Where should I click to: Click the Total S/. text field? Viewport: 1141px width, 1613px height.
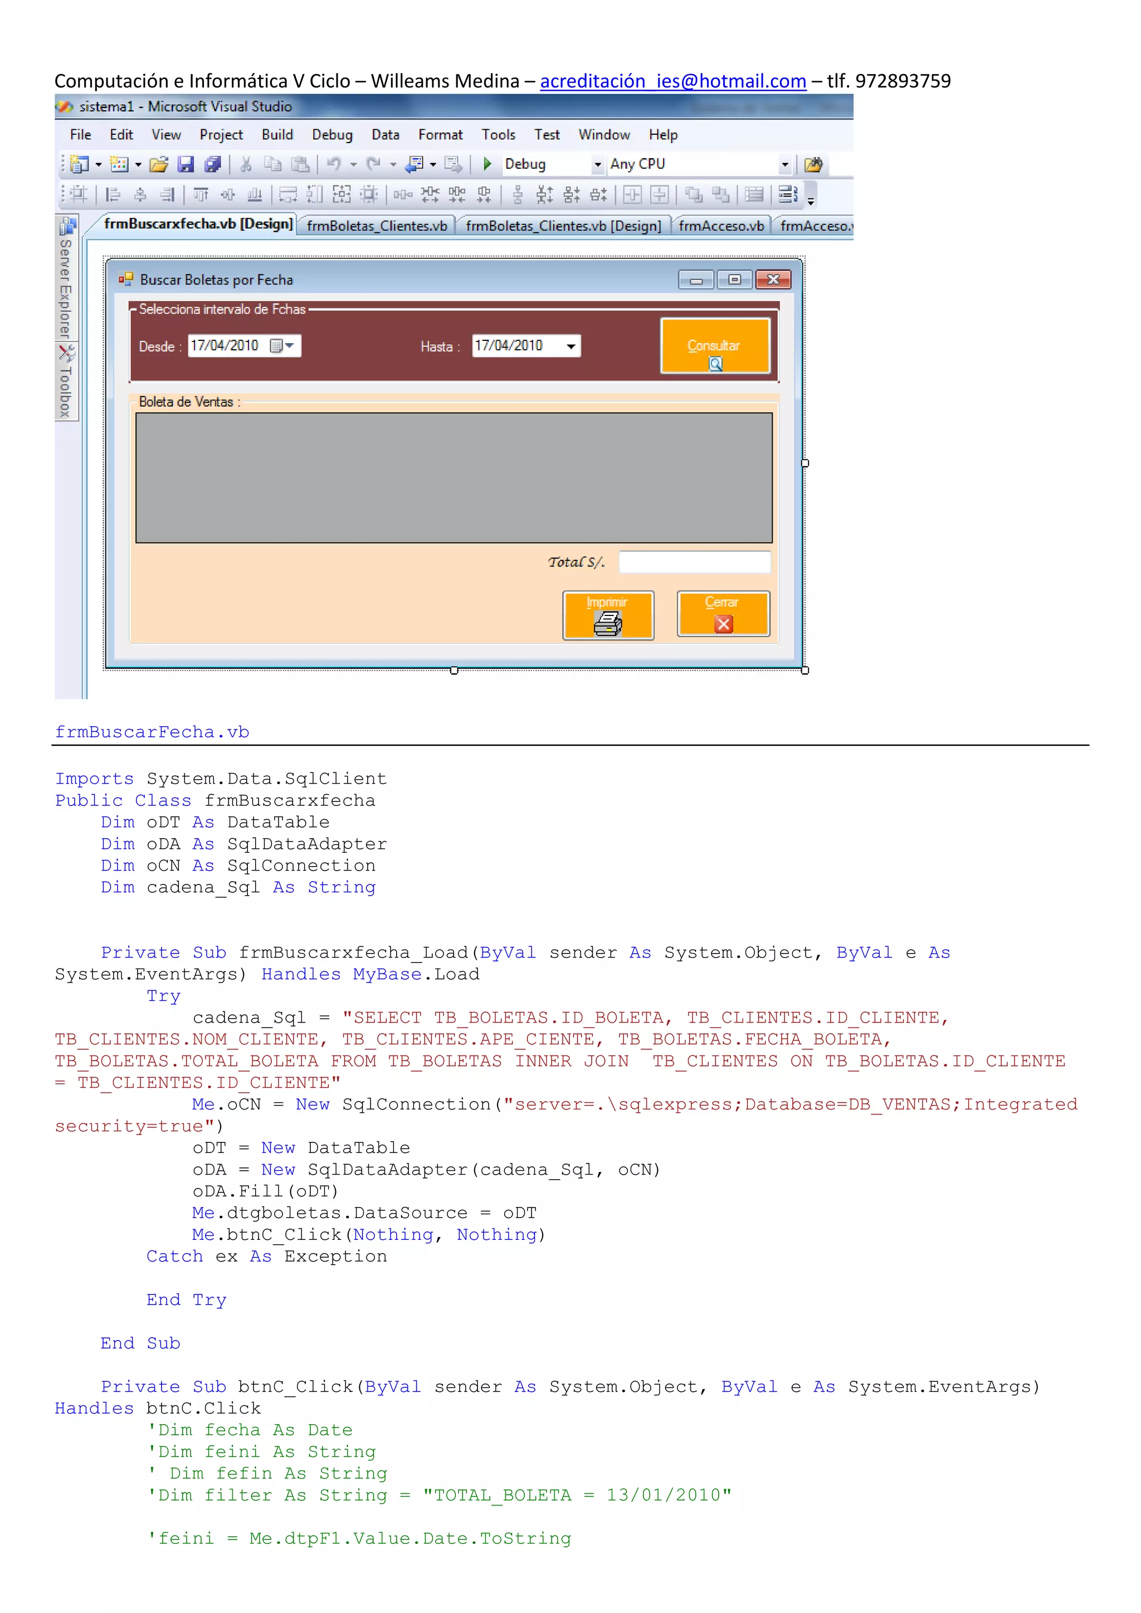(x=695, y=562)
